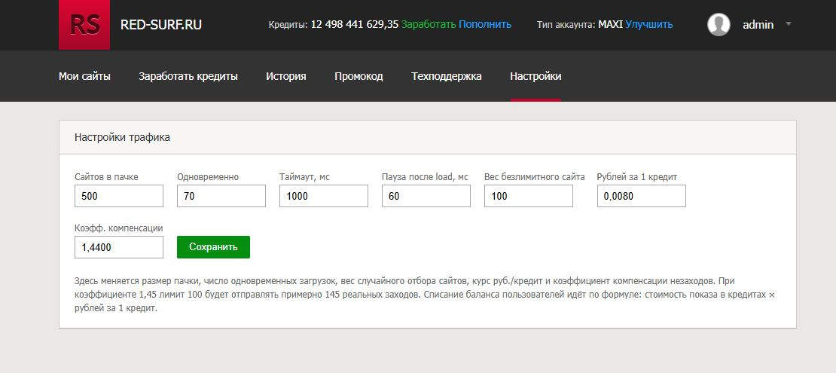Open the История menu item
Viewport: 836px width, 373px height.
coord(285,76)
